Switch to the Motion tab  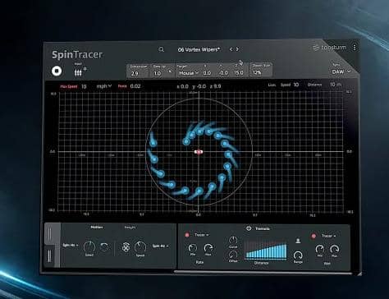pos(97,228)
